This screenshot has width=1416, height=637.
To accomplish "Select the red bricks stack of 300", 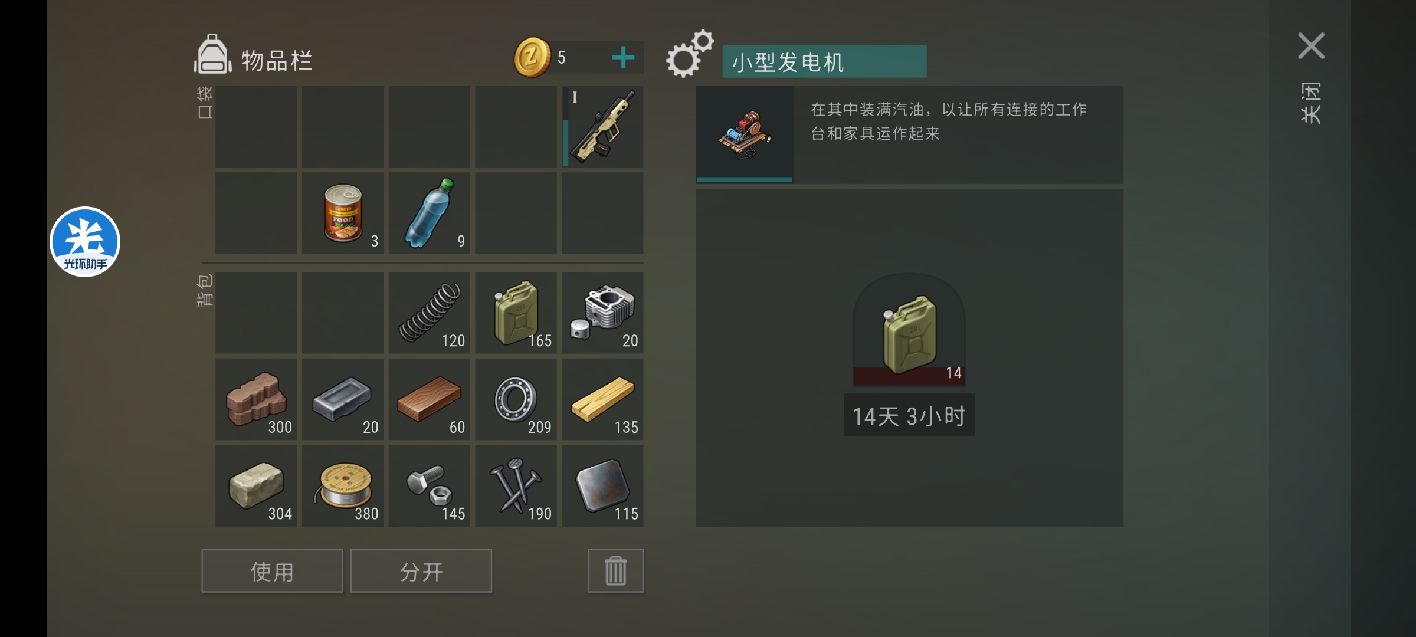I will tap(257, 399).
